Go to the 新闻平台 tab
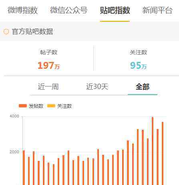The height and width of the screenshot is (185, 179). click(x=157, y=10)
